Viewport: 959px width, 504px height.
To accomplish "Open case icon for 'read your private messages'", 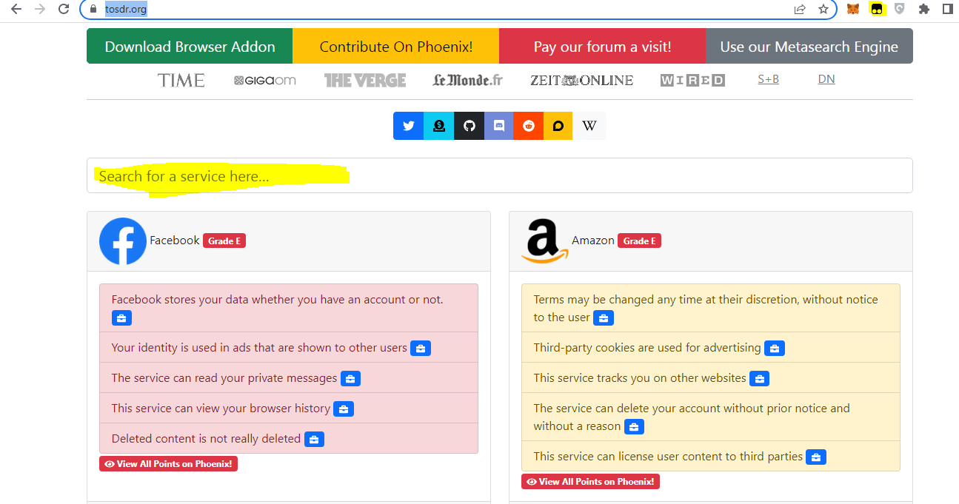I will point(350,379).
